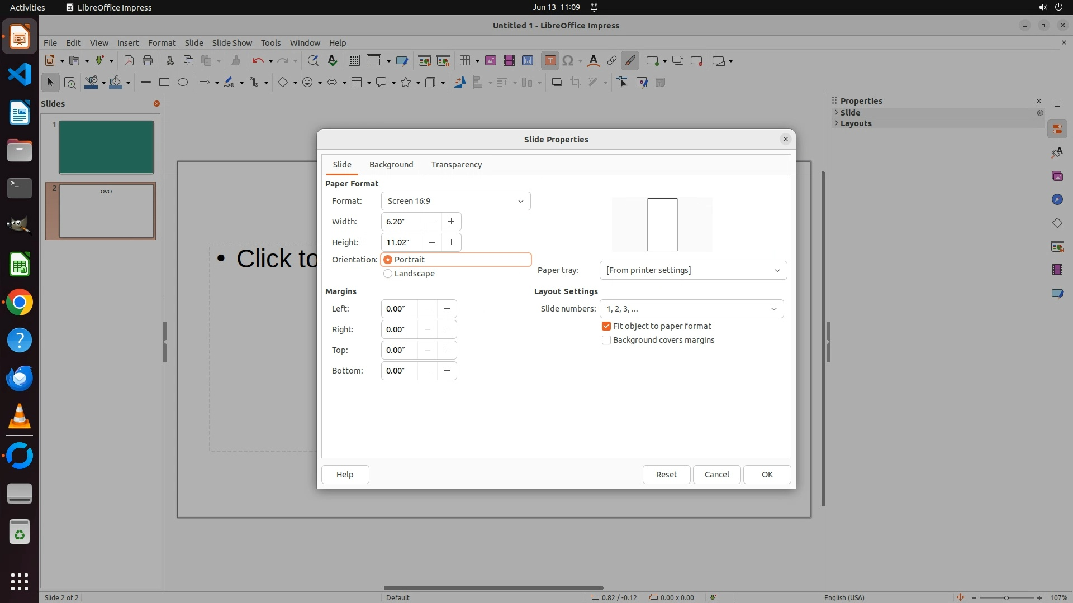Open the Format dropdown showing Screen 16:9
Viewport: 1073px width, 603px height.
[455, 201]
